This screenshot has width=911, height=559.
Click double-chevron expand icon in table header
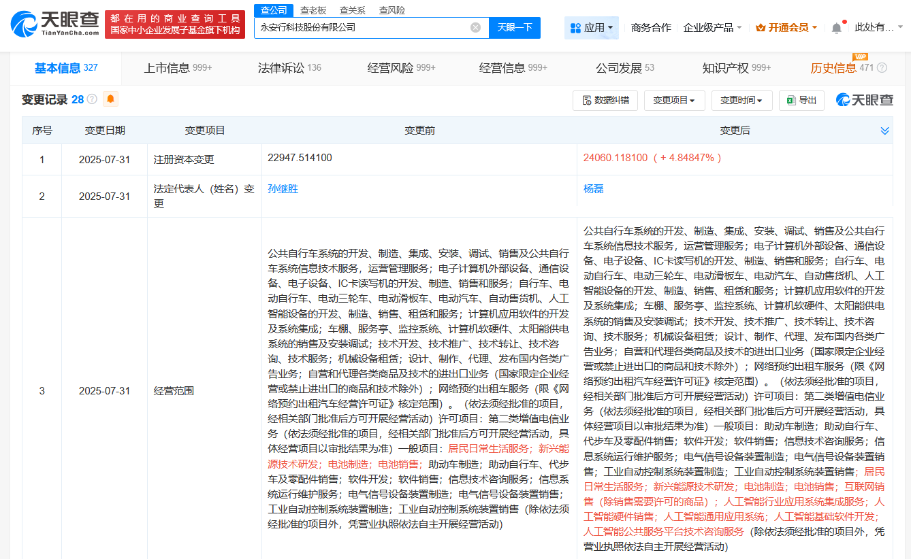coord(884,131)
